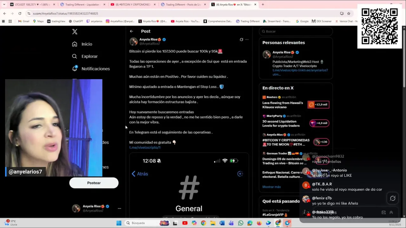
Task: Open StreamYard bookmark
Action: [x=277, y=21]
